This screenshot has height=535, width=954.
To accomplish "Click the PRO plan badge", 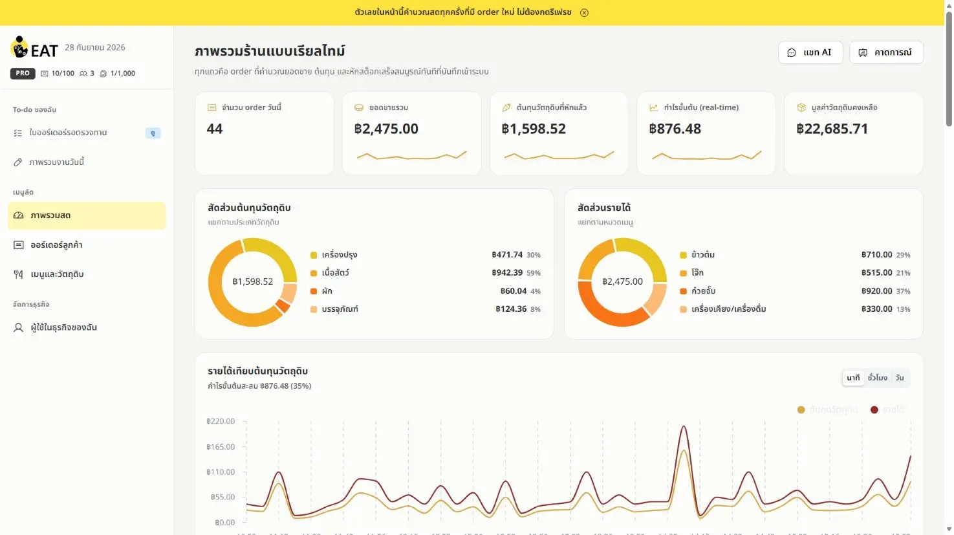I will tap(23, 74).
